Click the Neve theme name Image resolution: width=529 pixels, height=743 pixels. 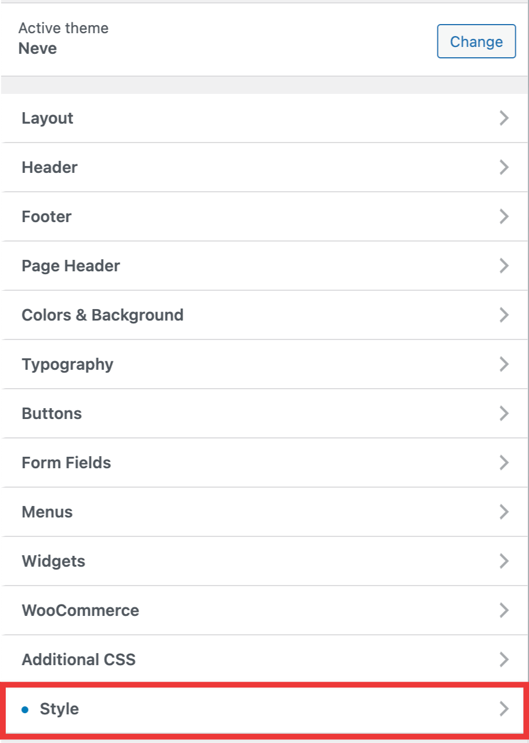(x=38, y=49)
